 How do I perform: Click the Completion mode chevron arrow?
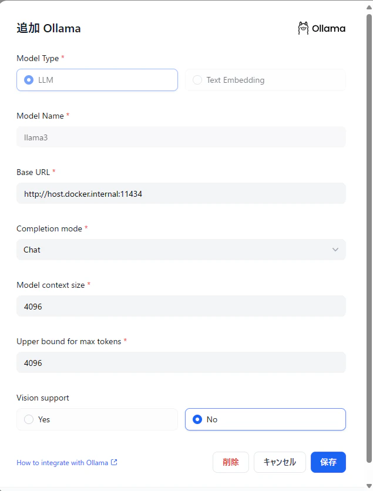click(x=335, y=250)
